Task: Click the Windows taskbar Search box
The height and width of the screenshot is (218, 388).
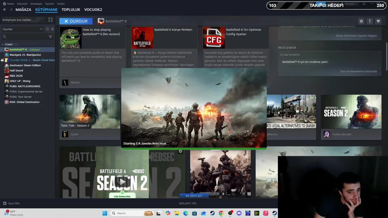Action: [x=131, y=213]
